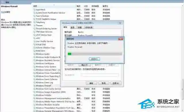184x112 pixels.
Task: Click the Windows Installer gear icon
Action: (x=34, y=95)
